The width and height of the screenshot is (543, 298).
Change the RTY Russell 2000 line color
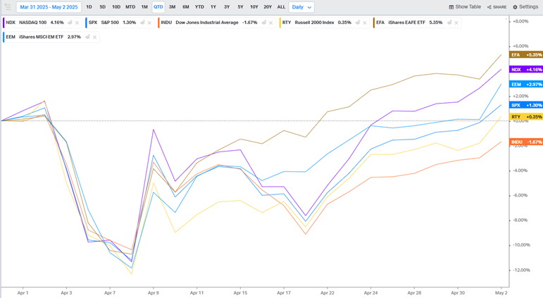tap(358, 23)
